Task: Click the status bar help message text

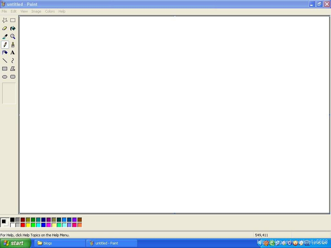Action: [35, 235]
